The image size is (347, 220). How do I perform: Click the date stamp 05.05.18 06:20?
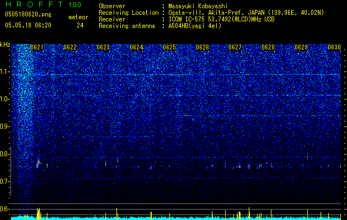(28, 25)
